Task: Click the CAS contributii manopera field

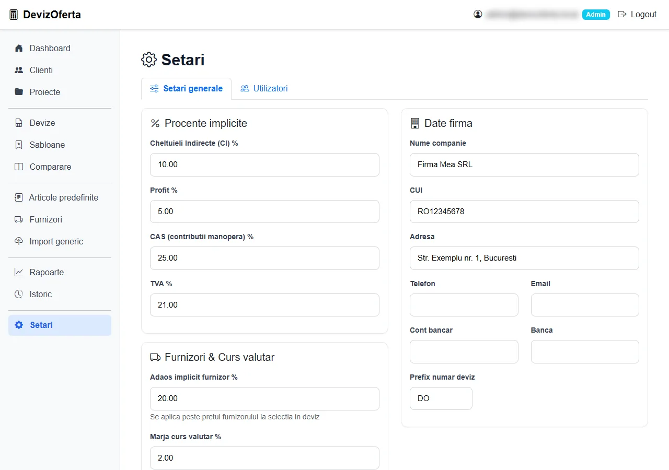Action: tap(264, 258)
